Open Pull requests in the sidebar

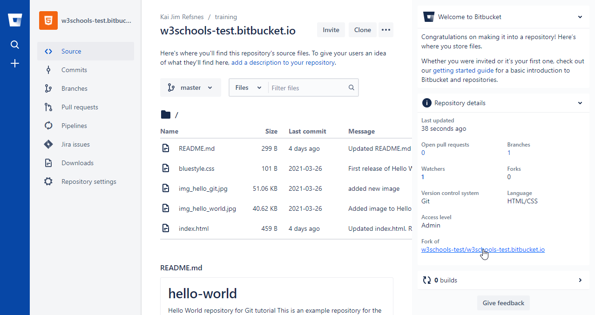86,107
